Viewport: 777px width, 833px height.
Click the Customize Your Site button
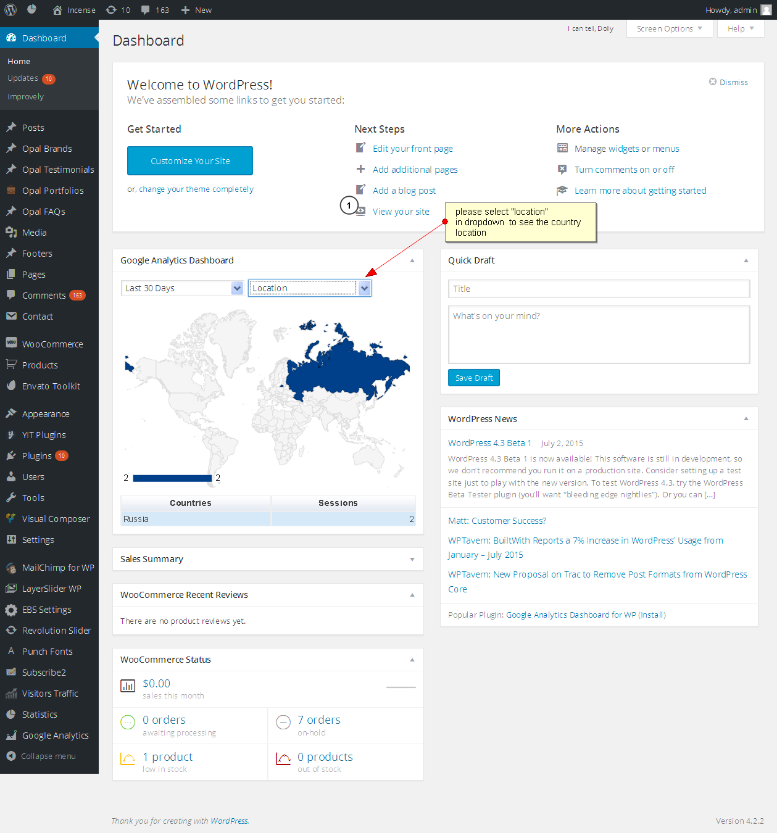point(190,160)
